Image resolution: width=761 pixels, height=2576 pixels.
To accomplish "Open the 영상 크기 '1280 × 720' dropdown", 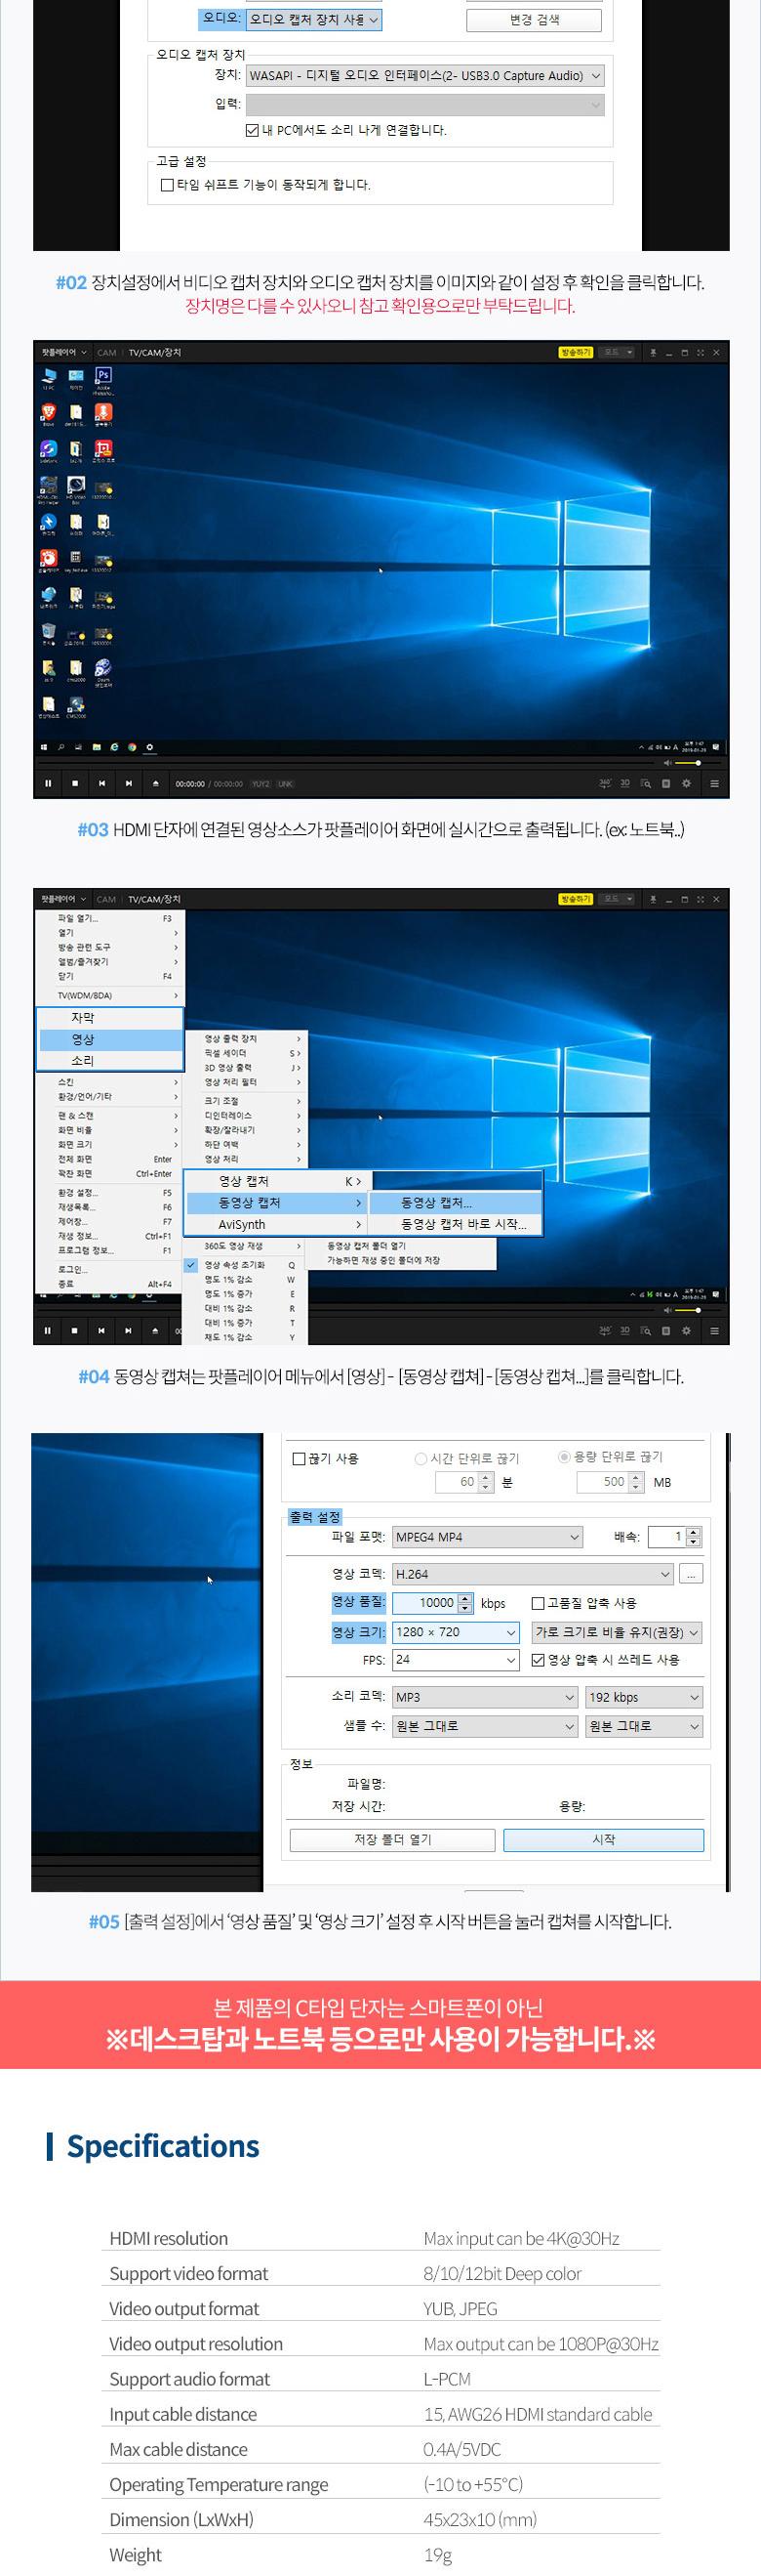I will tap(456, 1632).
